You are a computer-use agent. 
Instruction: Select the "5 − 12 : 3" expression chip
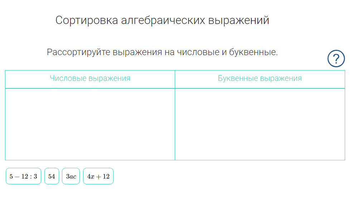(23, 176)
